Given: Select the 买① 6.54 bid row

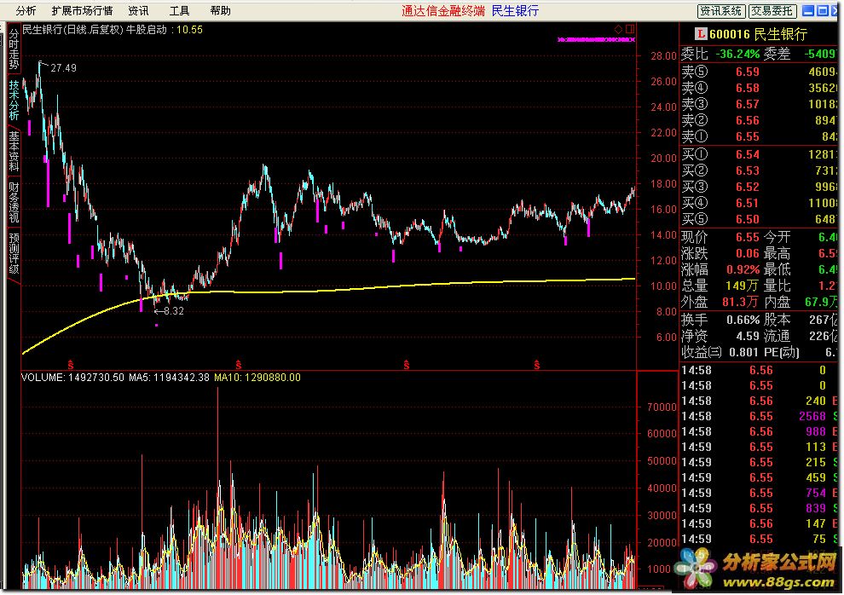Looking at the screenshot, I should pos(759,154).
